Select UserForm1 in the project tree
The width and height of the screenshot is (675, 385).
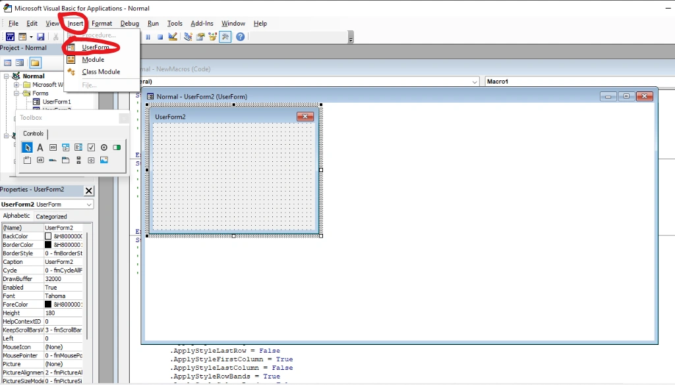[57, 102]
